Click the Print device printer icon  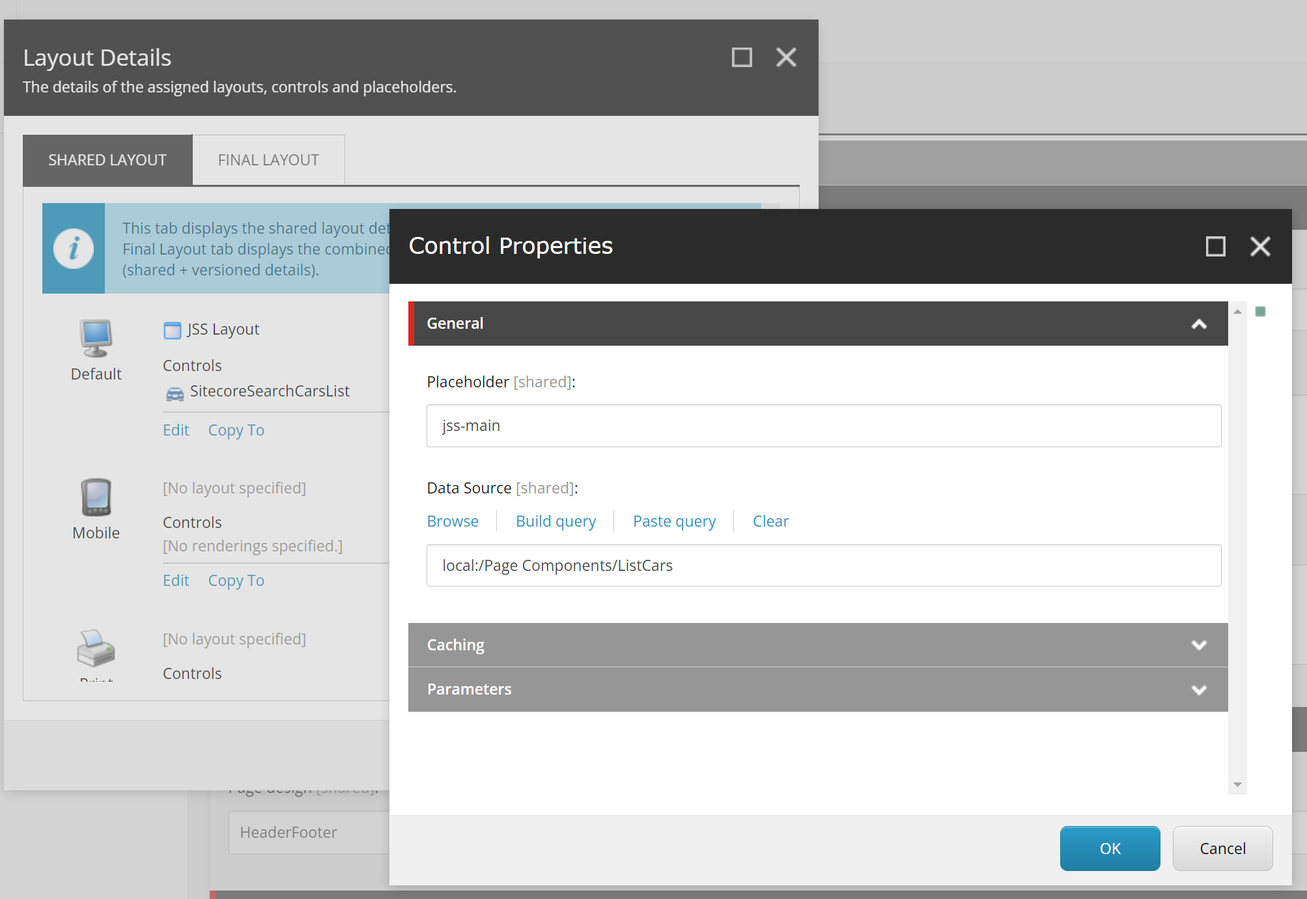[x=96, y=648]
